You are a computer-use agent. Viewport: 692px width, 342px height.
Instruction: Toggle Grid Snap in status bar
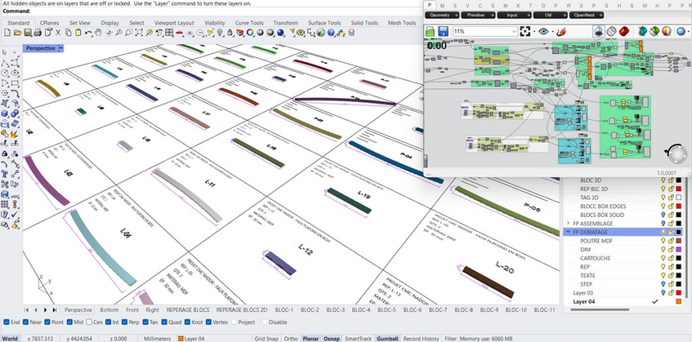click(266, 339)
